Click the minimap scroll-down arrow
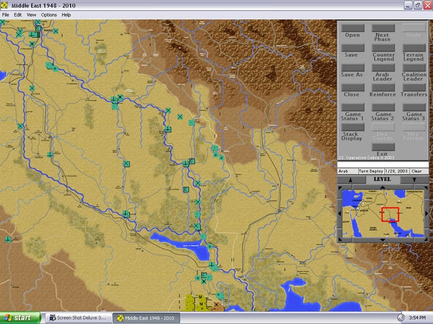The height and width of the screenshot is (324, 433). [382, 240]
